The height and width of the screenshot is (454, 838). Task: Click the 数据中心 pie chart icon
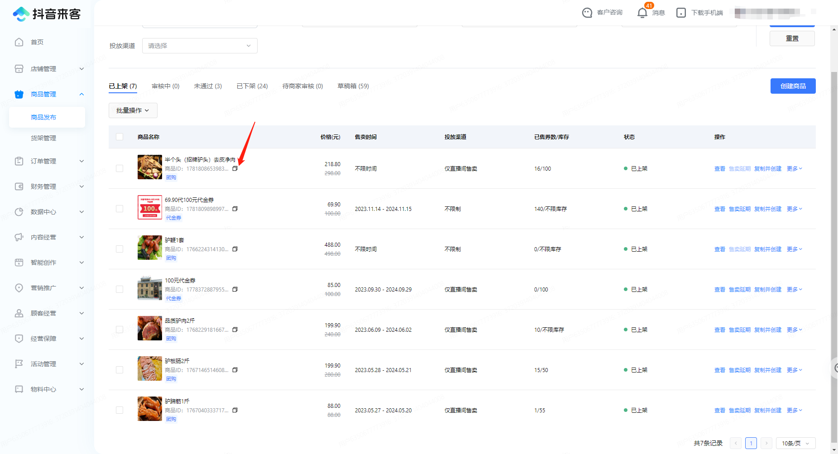[x=19, y=212]
